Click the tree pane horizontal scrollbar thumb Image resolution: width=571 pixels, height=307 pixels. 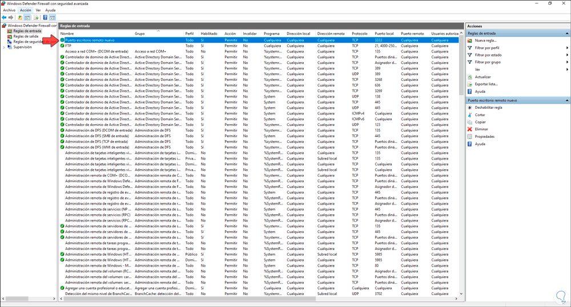pos(17,298)
